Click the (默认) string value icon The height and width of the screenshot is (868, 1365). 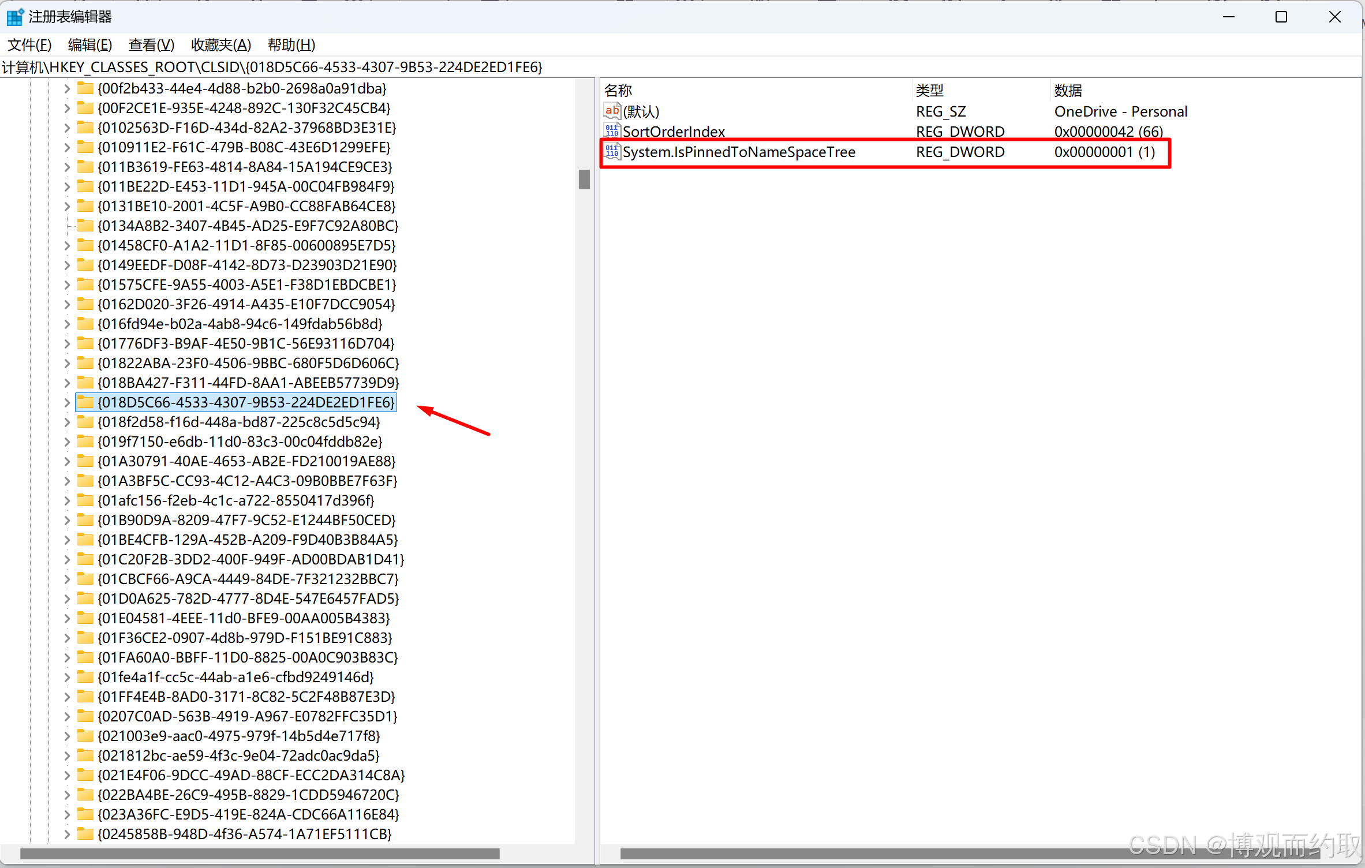(612, 111)
